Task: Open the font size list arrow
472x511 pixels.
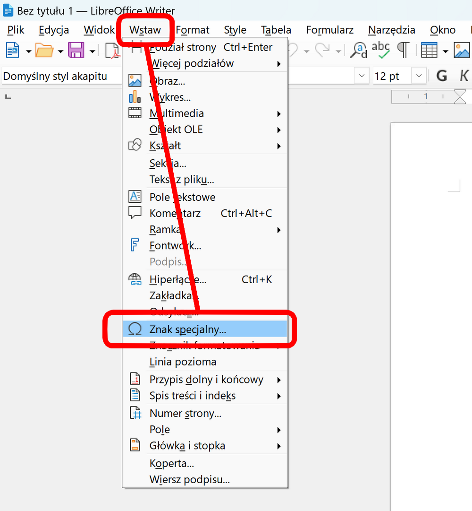Action: coord(419,76)
